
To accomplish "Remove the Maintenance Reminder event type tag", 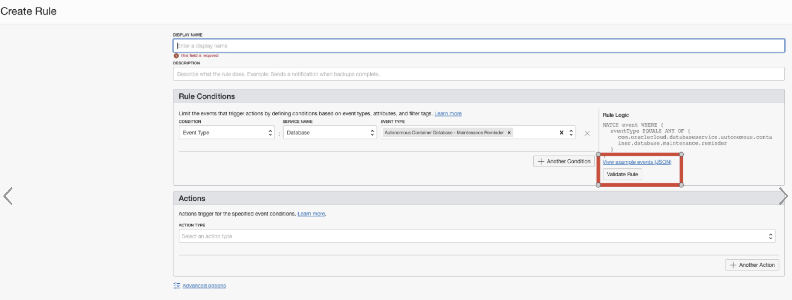I will (x=509, y=133).
